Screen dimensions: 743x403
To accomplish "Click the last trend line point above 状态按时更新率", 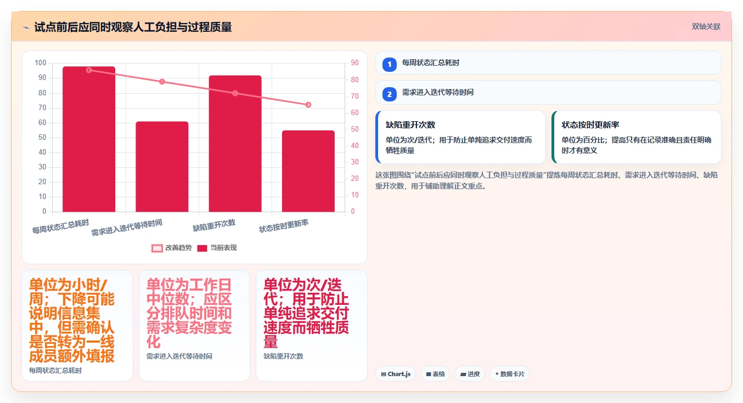I will 308,105.
